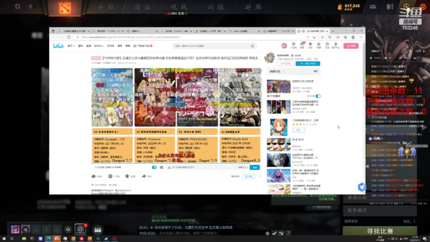430x242 pixels.
Task: Click pink 投稿 upload button
Action: [351, 46]
